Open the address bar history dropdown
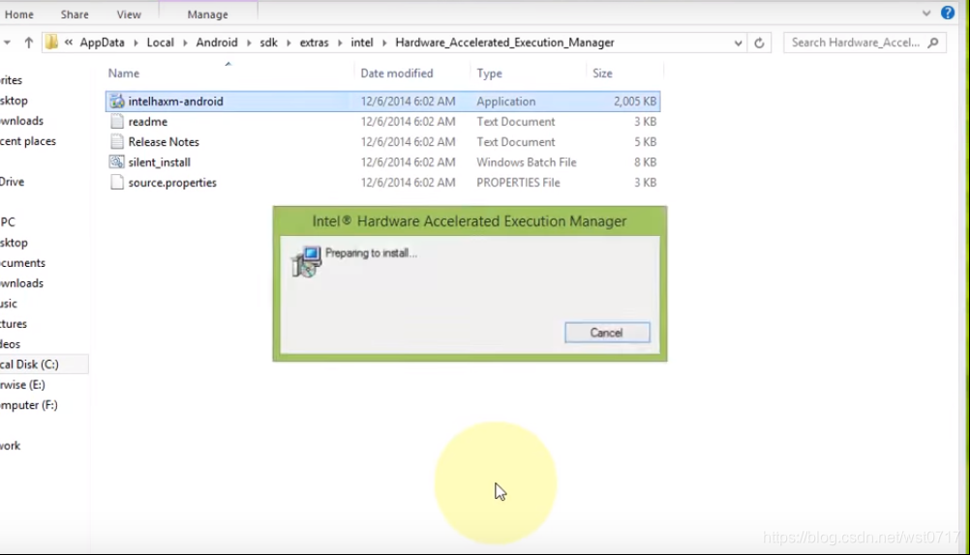The height and width of the screenshot is (555, 970). click(738, 44)
